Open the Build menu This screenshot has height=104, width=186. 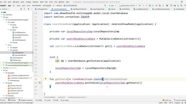(42, 2)
